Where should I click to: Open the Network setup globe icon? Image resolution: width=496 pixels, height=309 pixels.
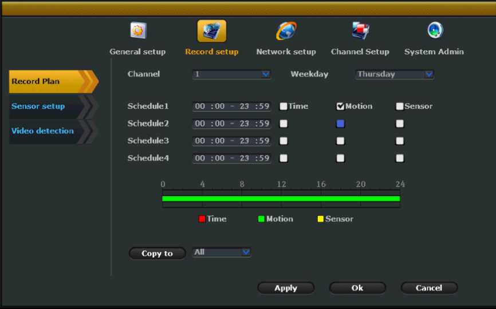point(286,30)
